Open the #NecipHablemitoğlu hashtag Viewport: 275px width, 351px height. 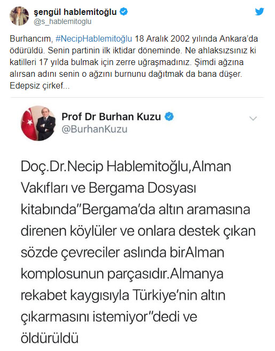[x=93, y=39]
